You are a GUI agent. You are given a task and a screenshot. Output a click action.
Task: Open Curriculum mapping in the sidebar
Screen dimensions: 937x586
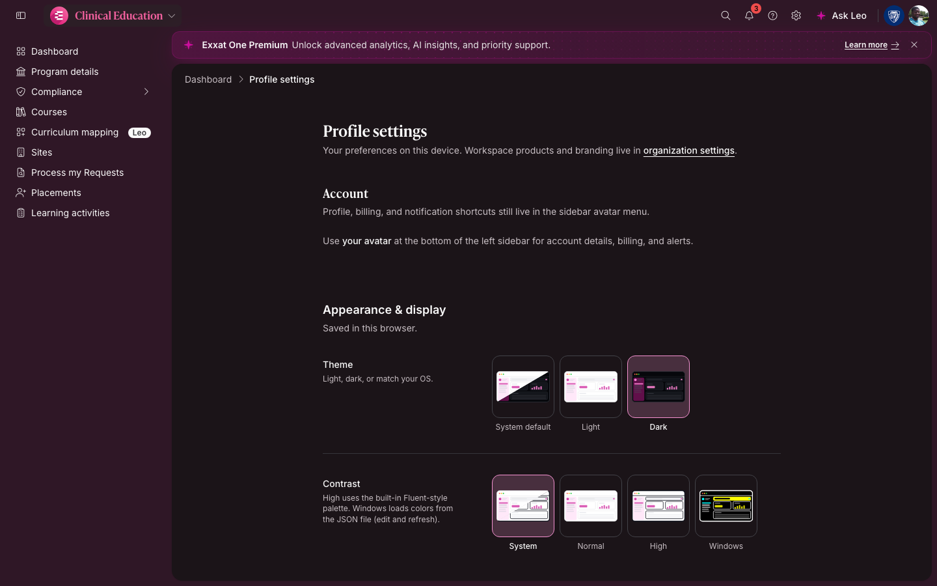(x=83, y=132)
